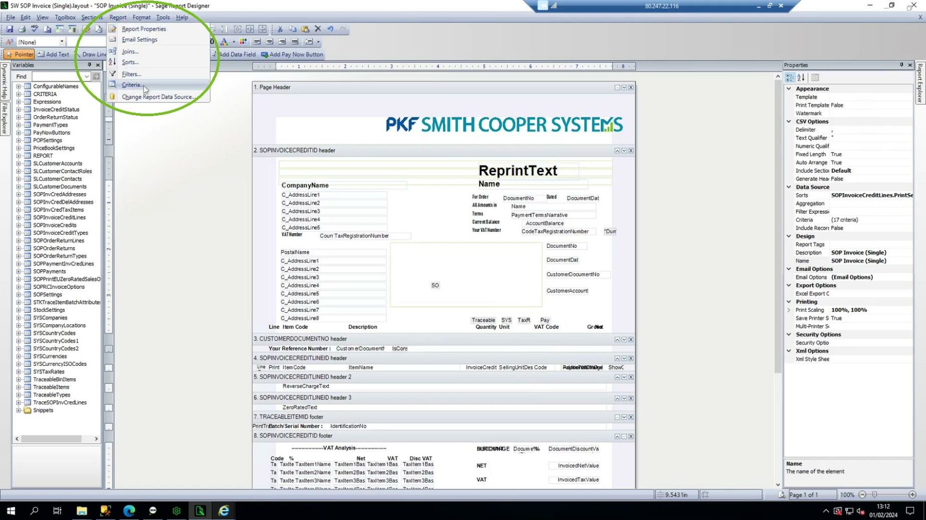Click the Joins menu icon
This screenshot has width=926, height=520.
(x=112, y=51)
